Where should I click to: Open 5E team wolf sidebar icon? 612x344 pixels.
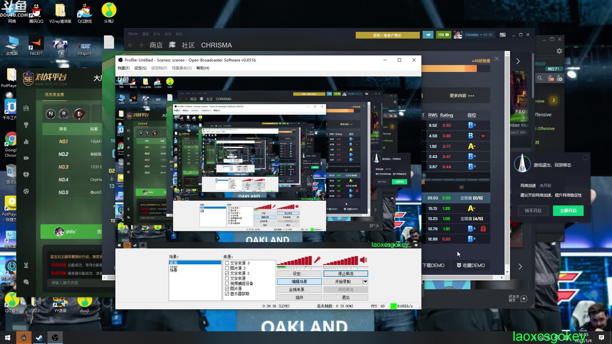click(x=26, y=175)
